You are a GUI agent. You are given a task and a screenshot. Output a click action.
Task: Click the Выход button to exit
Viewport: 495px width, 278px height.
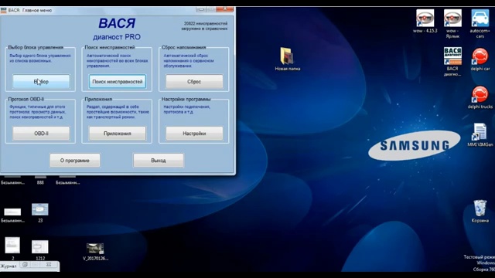coord(158,161)
